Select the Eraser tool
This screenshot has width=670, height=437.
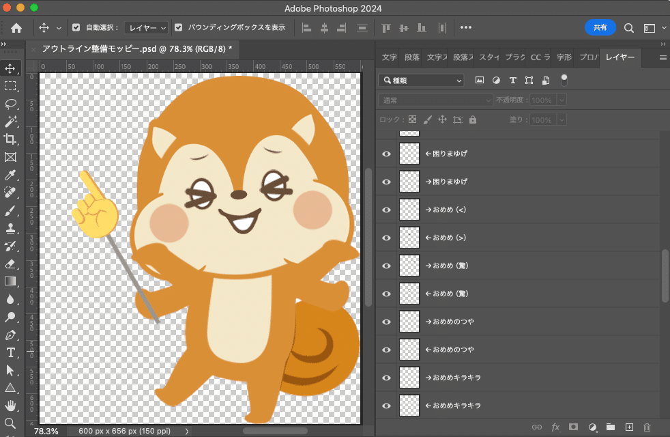tap(10, 264)
